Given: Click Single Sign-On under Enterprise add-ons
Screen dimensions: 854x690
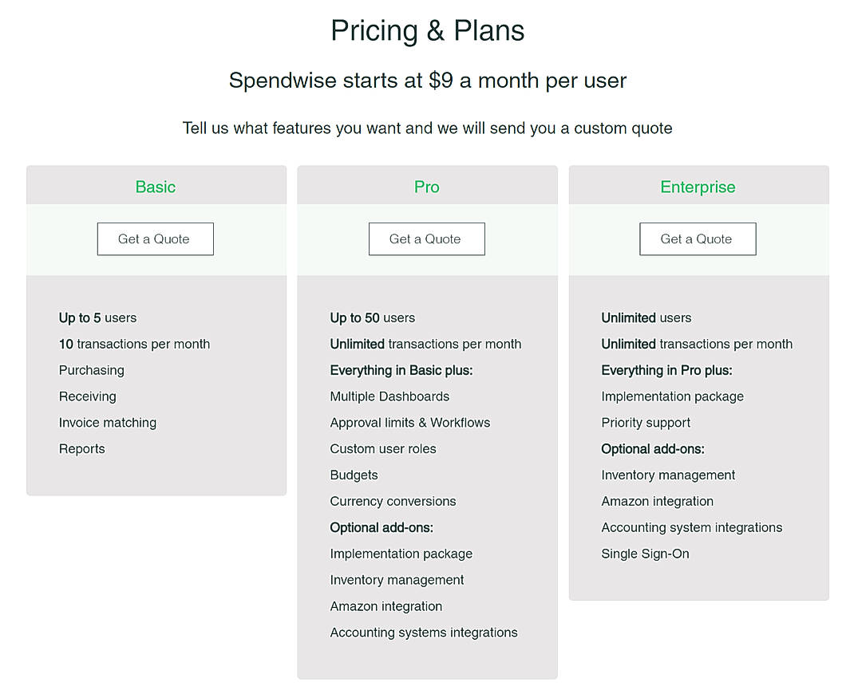Looking at the screenshot, I should tap(645, 554).
